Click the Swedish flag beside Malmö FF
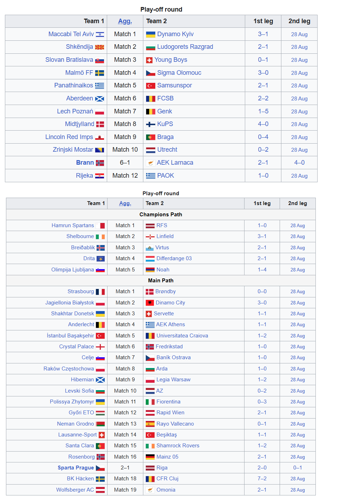339x500 pixels. (100, 73)
